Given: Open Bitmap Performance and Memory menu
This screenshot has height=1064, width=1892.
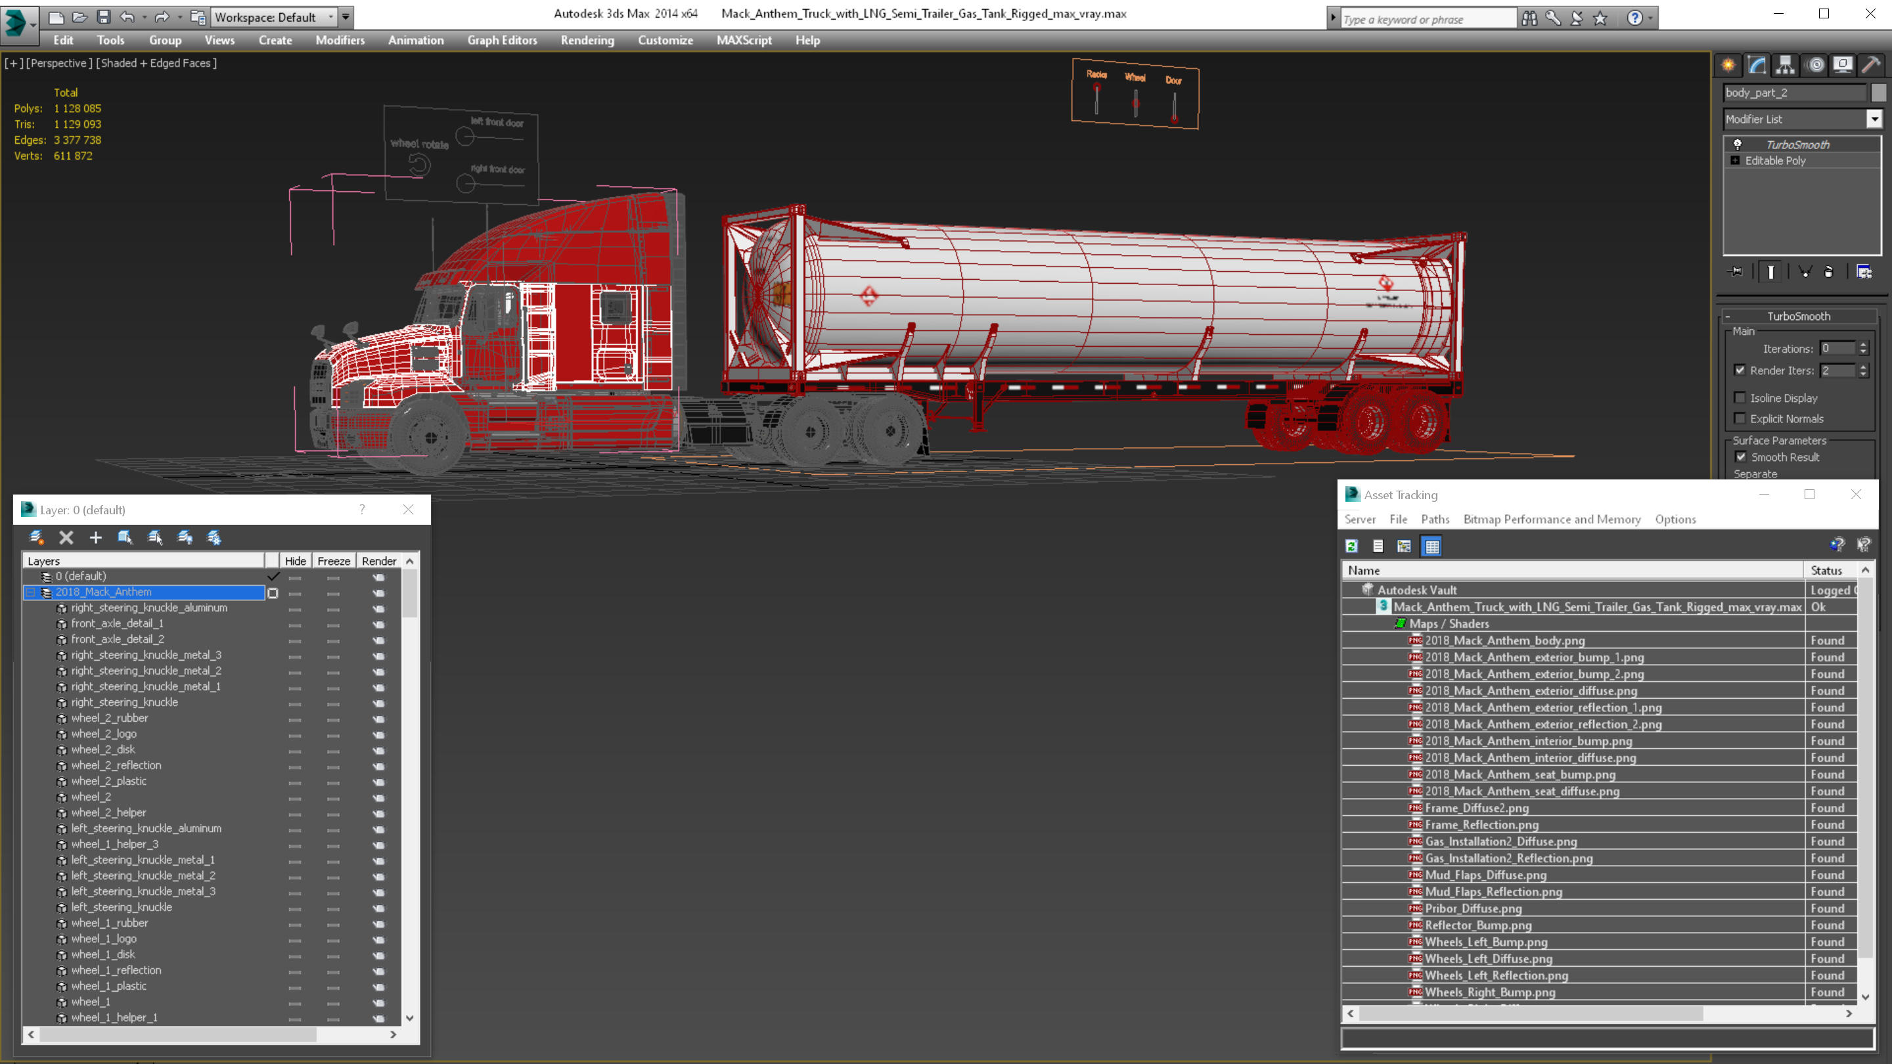Looking at the screenshot, I should (x=1551, y=519).
